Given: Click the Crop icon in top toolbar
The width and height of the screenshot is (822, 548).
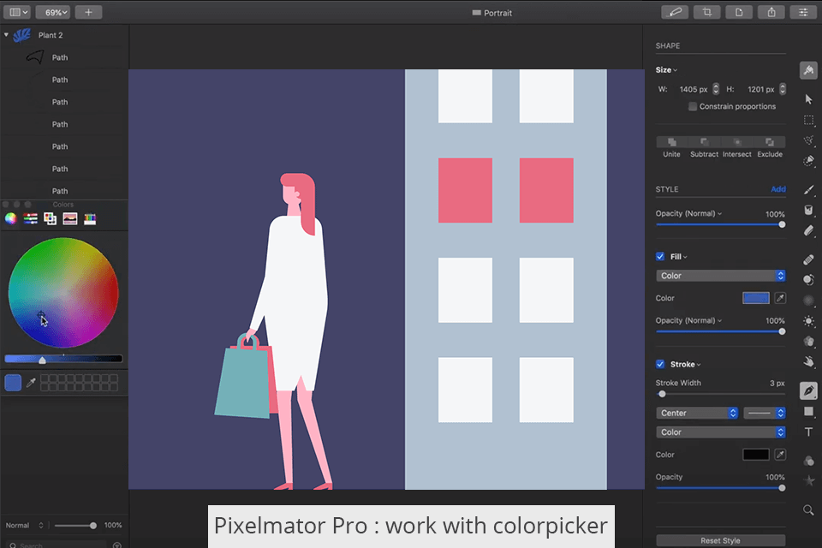Looking at the screenshot, I should (x=706, y=12).
